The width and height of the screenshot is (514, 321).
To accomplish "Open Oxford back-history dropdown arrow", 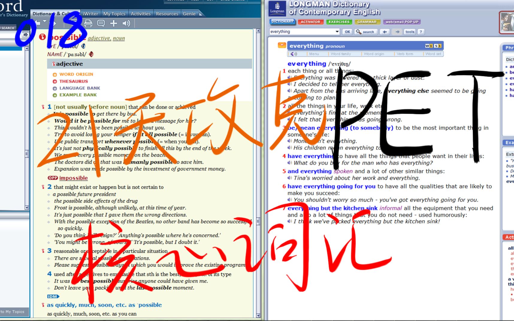I will click(45, 22).
